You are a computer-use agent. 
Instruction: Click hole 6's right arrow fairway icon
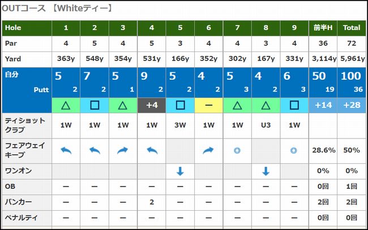208,150
